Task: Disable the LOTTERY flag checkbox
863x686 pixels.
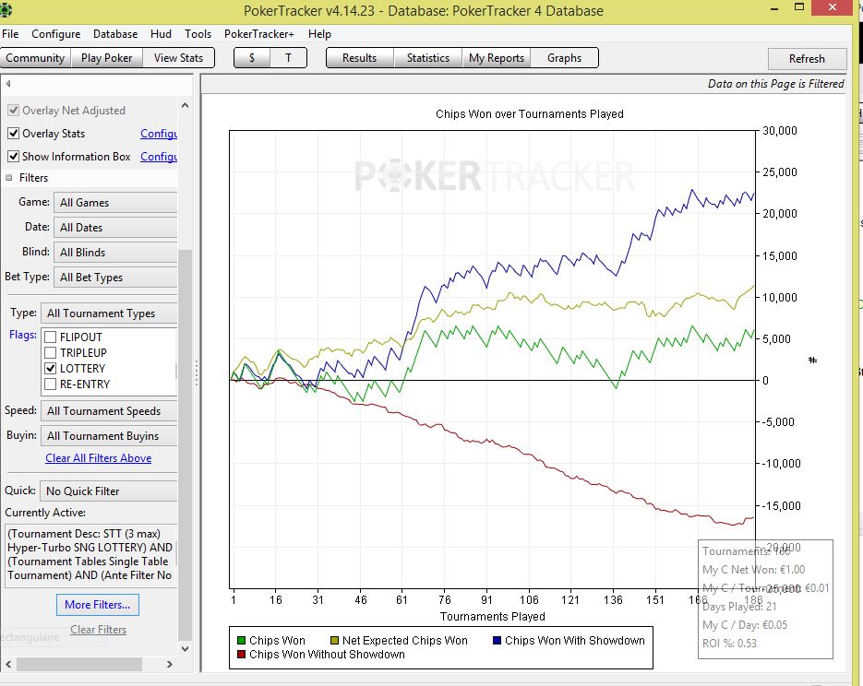Action: pos(50,368)
